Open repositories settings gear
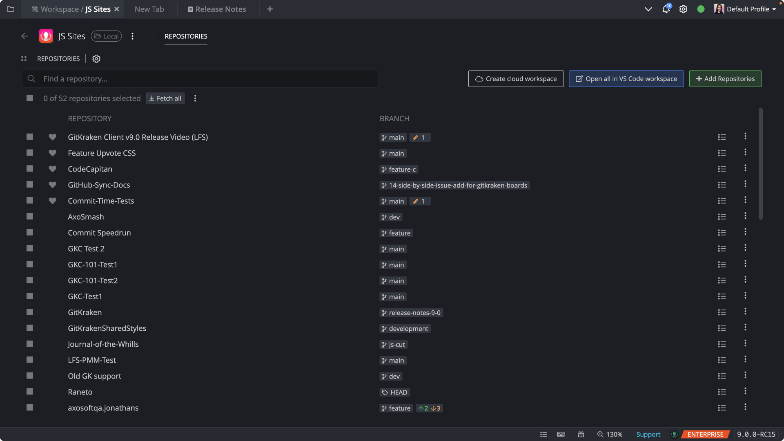This screenshot has height=441, width=784. click(x=96, y=59)
